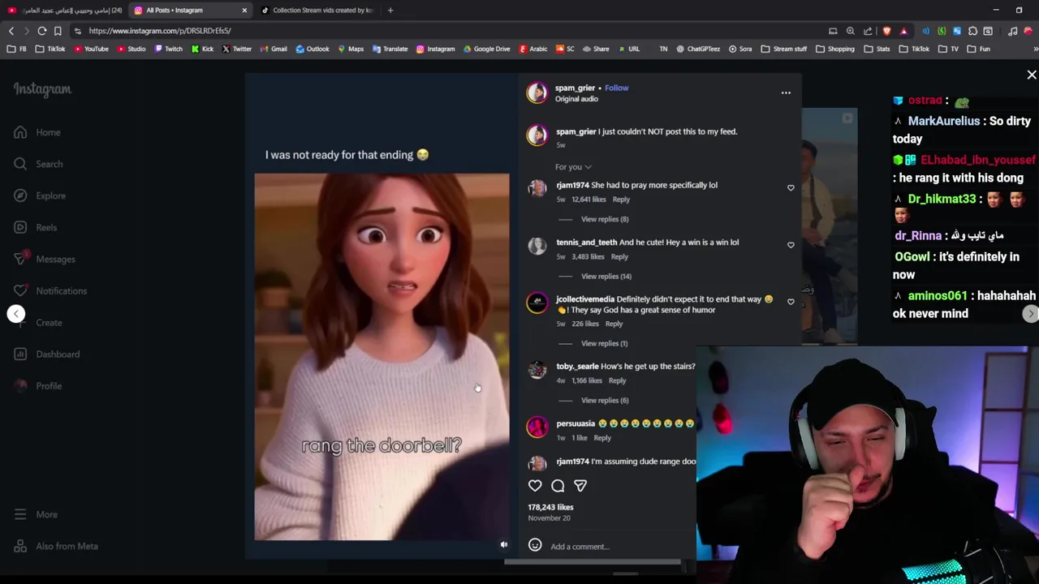Click the comment bubble icon
The image size is (1039, 584).
[558, 485]
